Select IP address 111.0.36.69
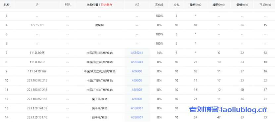The height and width of the screenshot is (122, 275). point(37,62)
